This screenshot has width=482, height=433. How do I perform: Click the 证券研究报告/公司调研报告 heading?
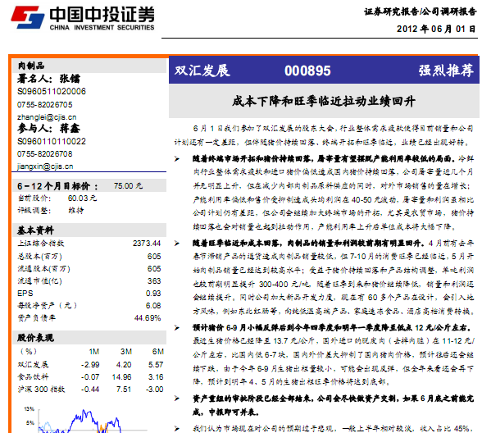421,11
